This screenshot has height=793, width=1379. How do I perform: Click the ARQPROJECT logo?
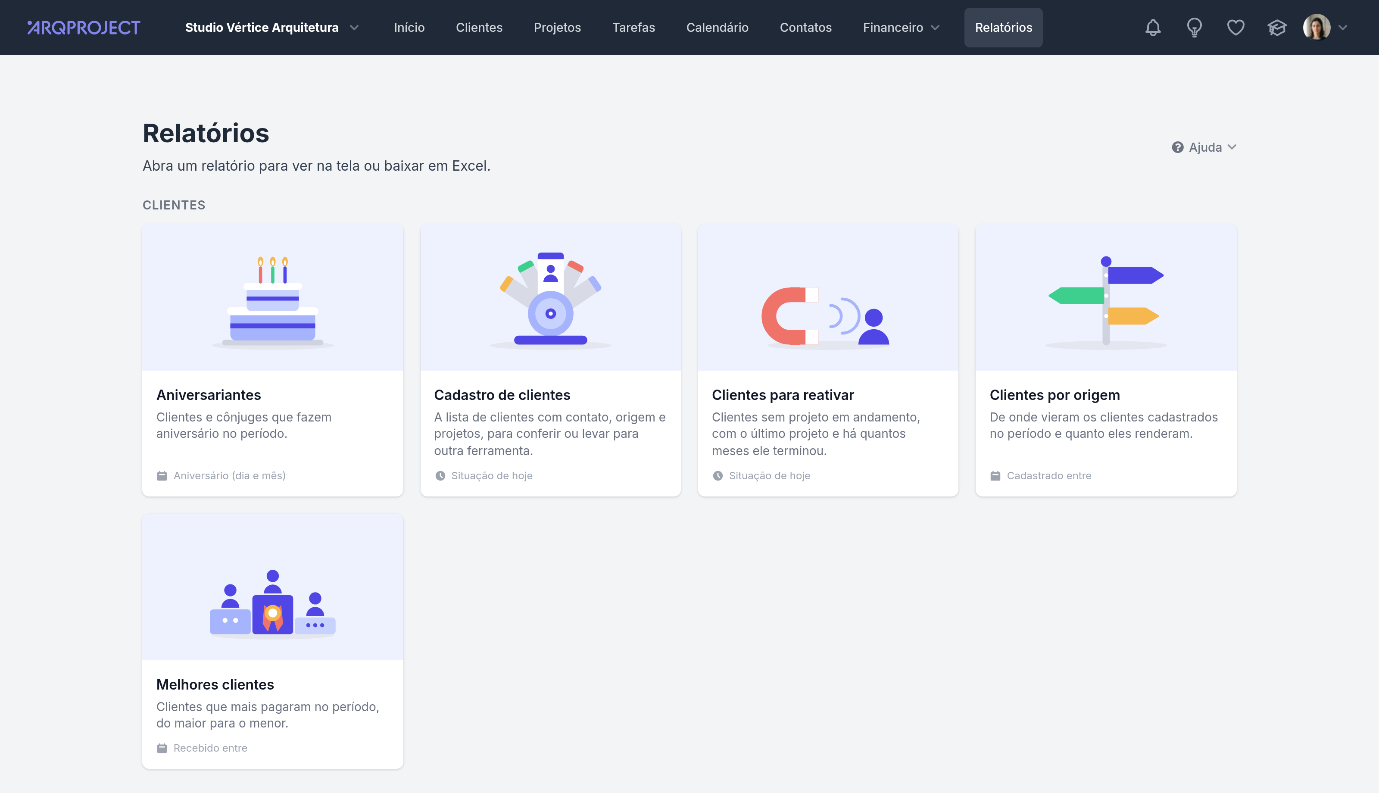point(84,27)
